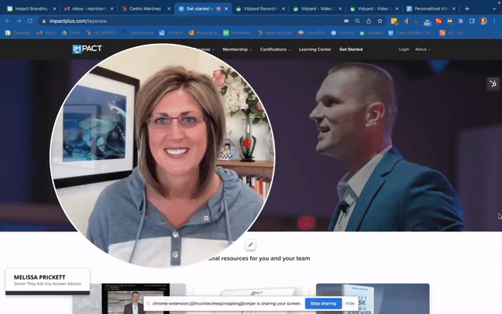502x314 pixels.
Task: Go back to the previous page
Action: click(x=8, y=21)
